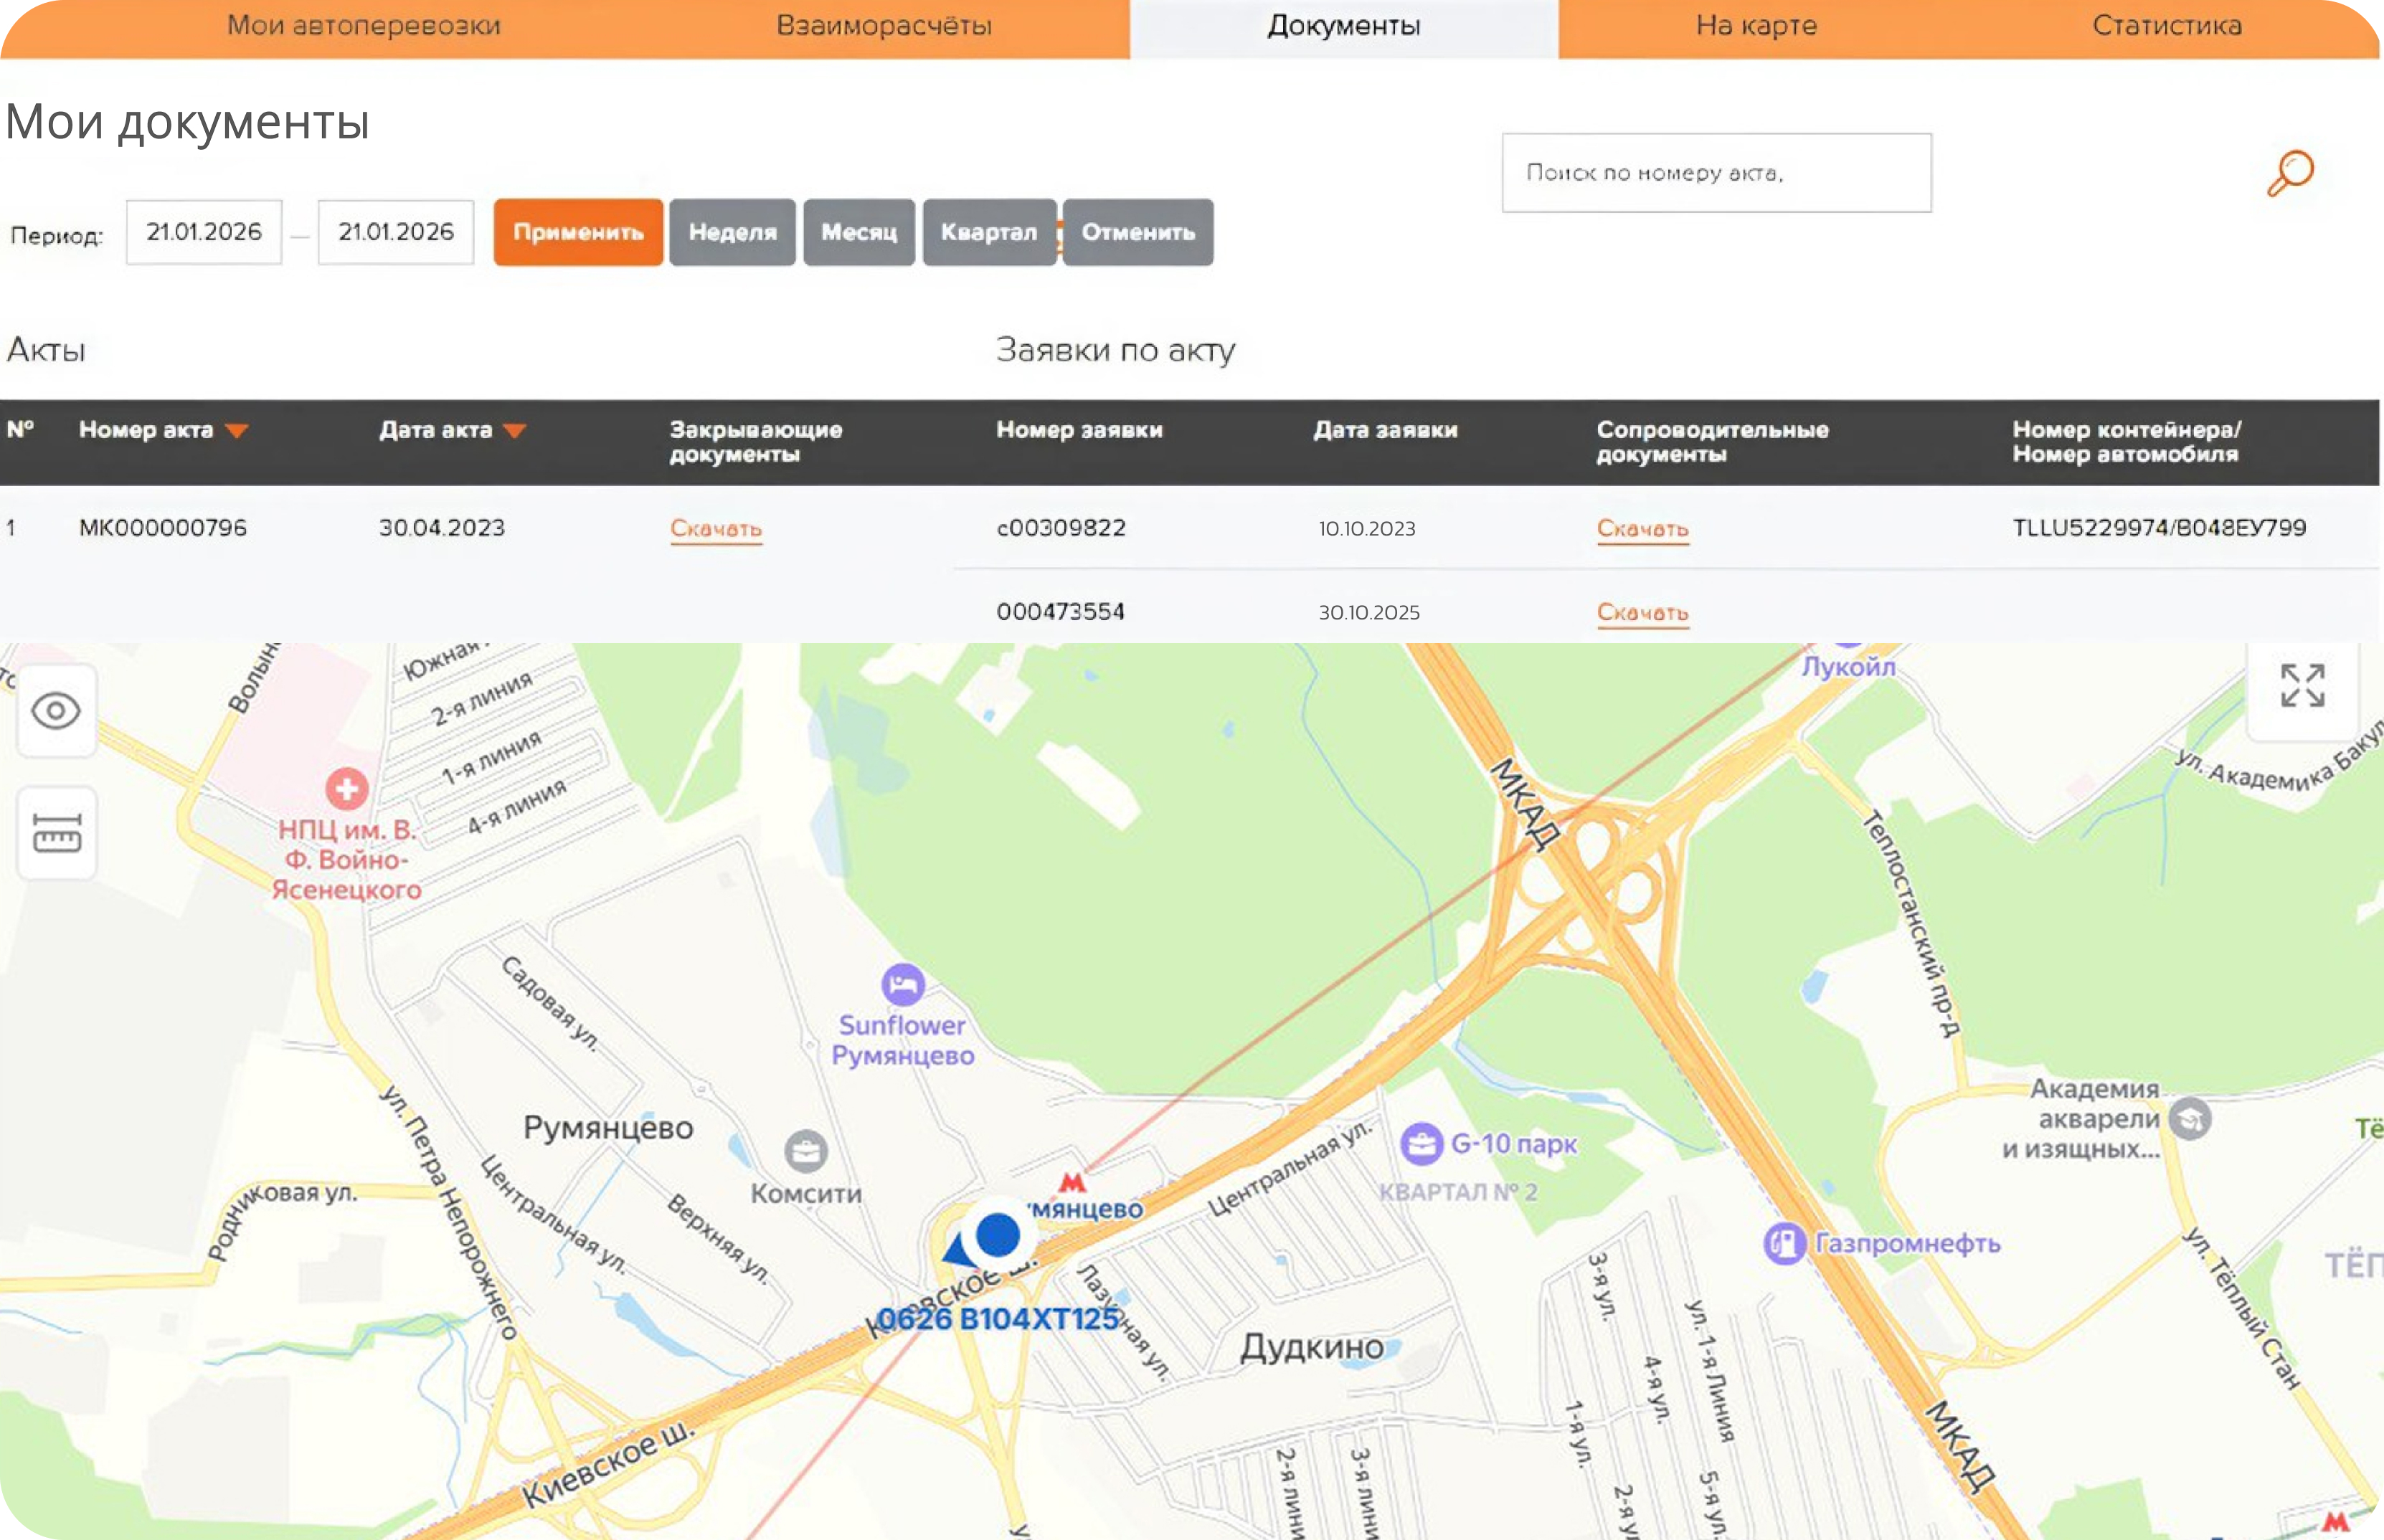Click the Sunflower Румянцево hotel icon
The width and height of the screenshot is (2384, 1540).
point(902,985)
